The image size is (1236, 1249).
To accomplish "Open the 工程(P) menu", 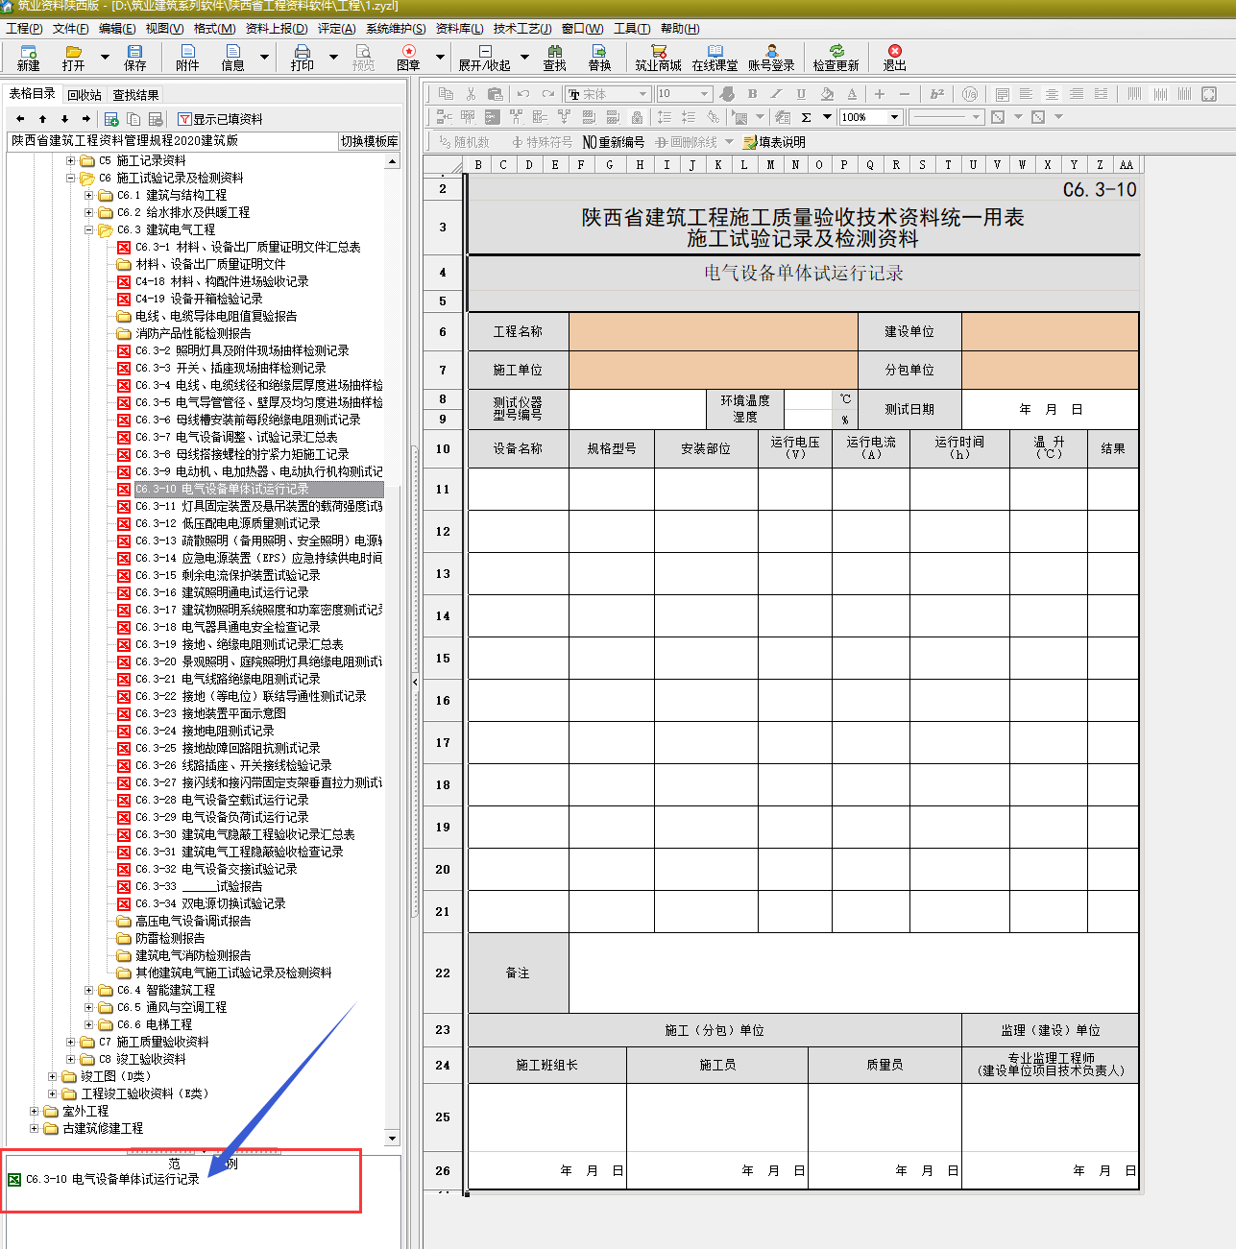I will tap(24, 29).
